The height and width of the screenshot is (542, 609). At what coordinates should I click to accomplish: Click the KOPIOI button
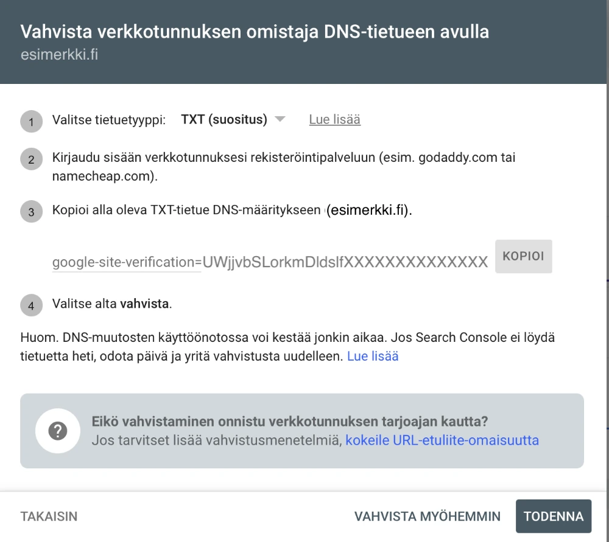tap(524, 257)
